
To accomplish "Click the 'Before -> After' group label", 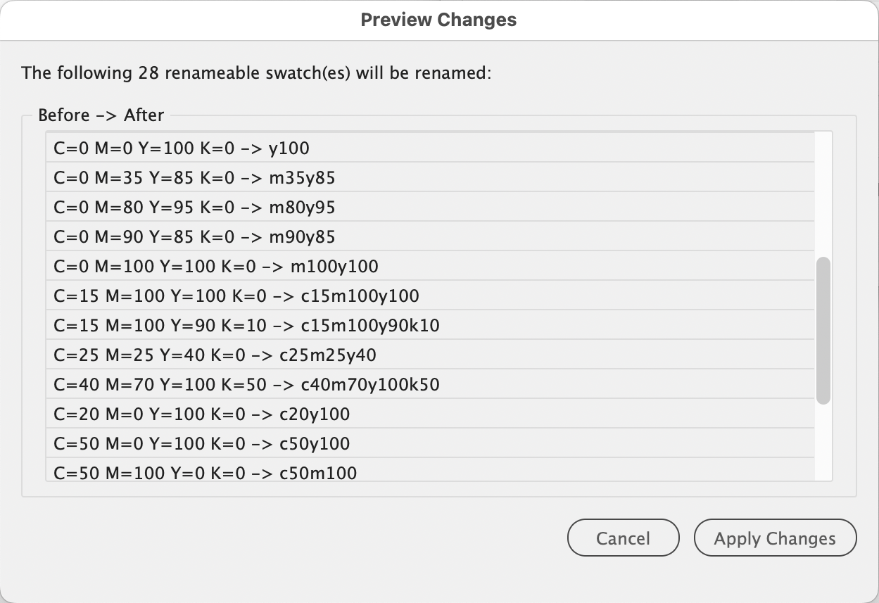I will pos(101,115).
